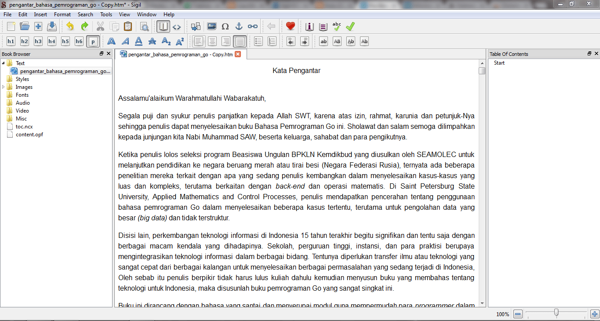Open an existing book with the Open icon
The image size is (600, 321).
click(25, 26)
